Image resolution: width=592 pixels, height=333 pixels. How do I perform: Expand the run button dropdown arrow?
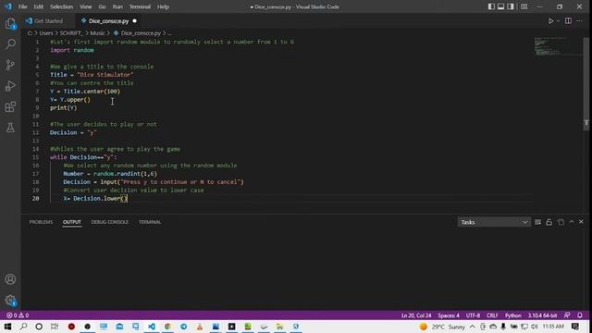pos(558,21)
